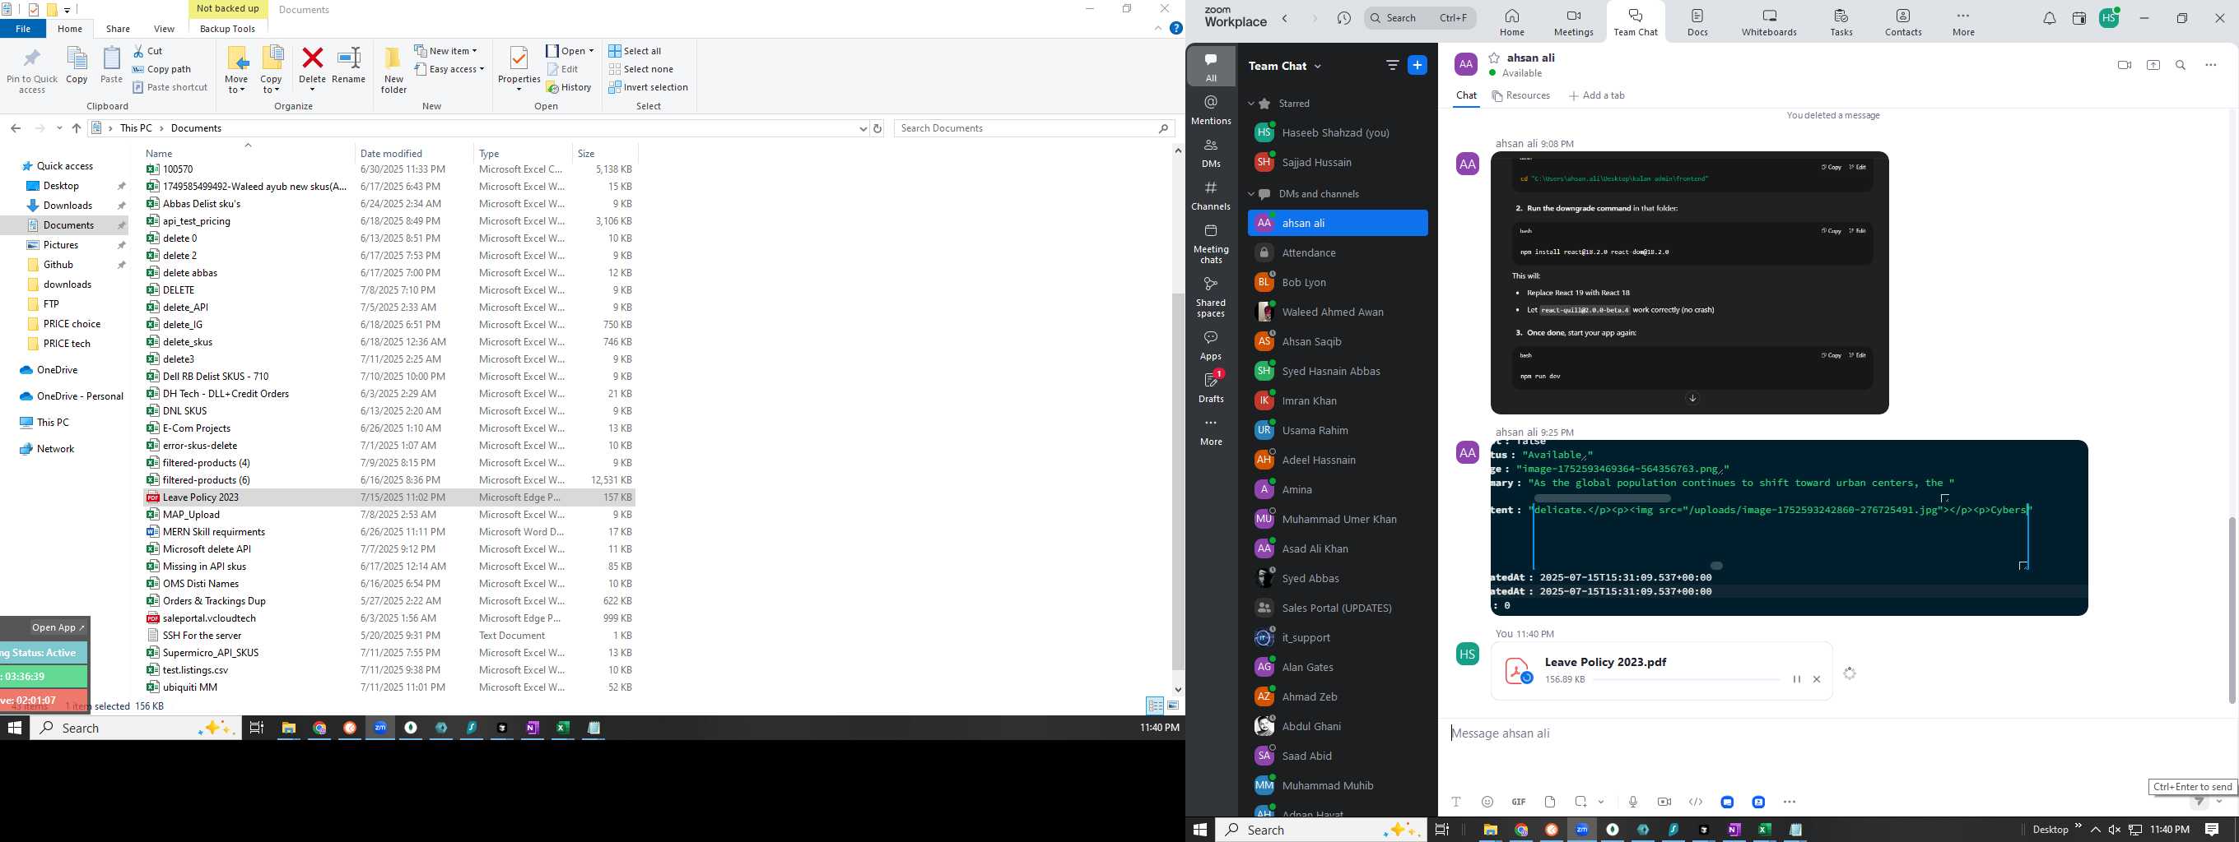Cancel the Leave Policy 2023.pdf upload
The width and height of the screenshot is (2239, 842).
click(x=1817, y=680)
